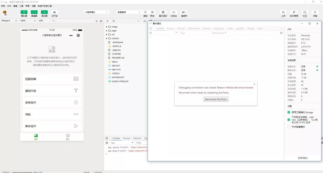323x173 pixels.
Task: Open the 100% zoom dropdown
Action: (x=28, y=21)
